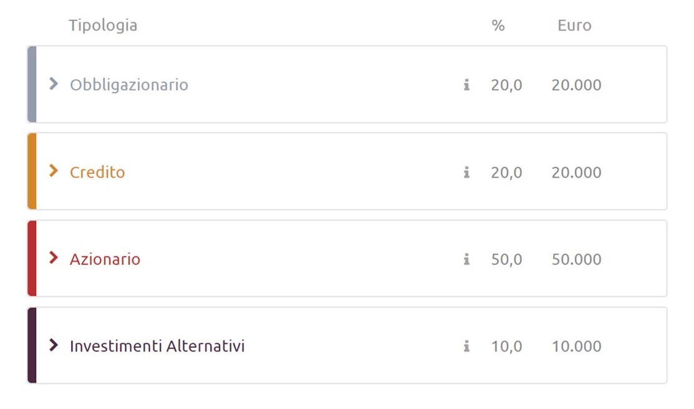The width and height of the screenshot is (694, 409).
Task: Click the % column header
Action: click(x=498, y=26)
